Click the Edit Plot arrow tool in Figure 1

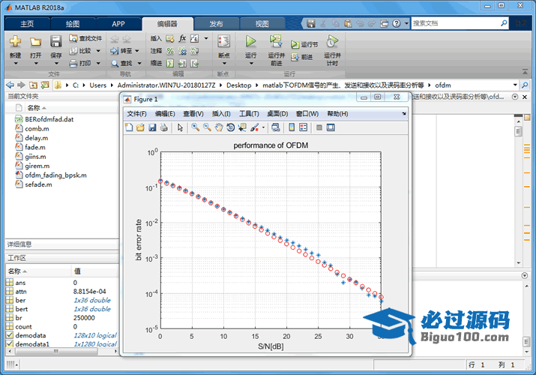[180, 127]
